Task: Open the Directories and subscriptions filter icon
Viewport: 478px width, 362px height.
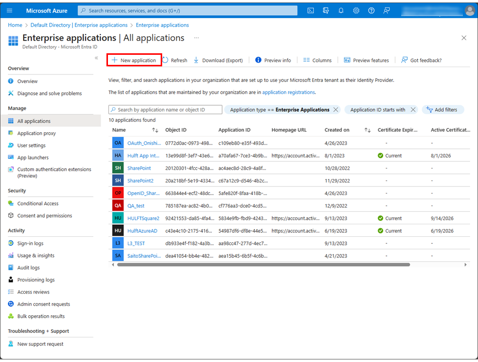Action: click(326, 11)
